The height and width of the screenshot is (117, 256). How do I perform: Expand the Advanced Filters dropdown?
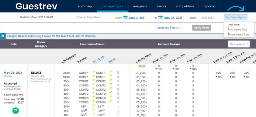click(x=168, y=28)
